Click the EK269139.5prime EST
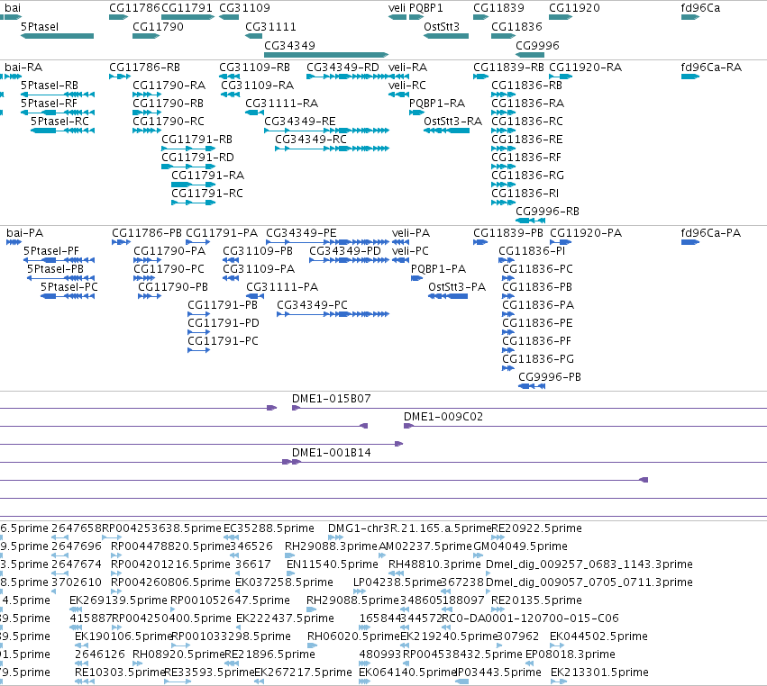 point(76,609)
